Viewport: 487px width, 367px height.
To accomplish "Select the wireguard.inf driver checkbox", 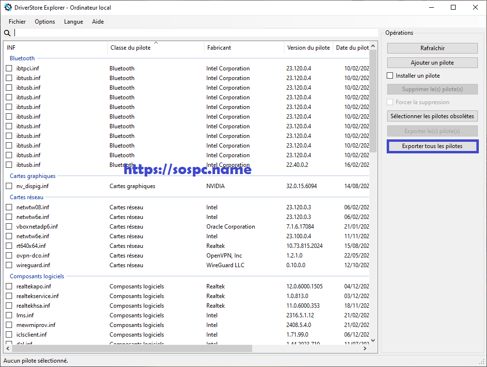I will coord(9,265).
